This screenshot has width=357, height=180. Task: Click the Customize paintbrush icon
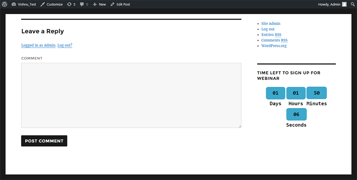[x=42, y=4]
